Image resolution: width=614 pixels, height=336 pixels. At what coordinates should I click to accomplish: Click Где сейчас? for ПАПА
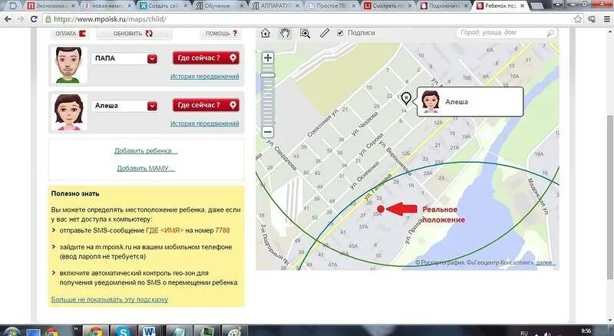point(206,58)
